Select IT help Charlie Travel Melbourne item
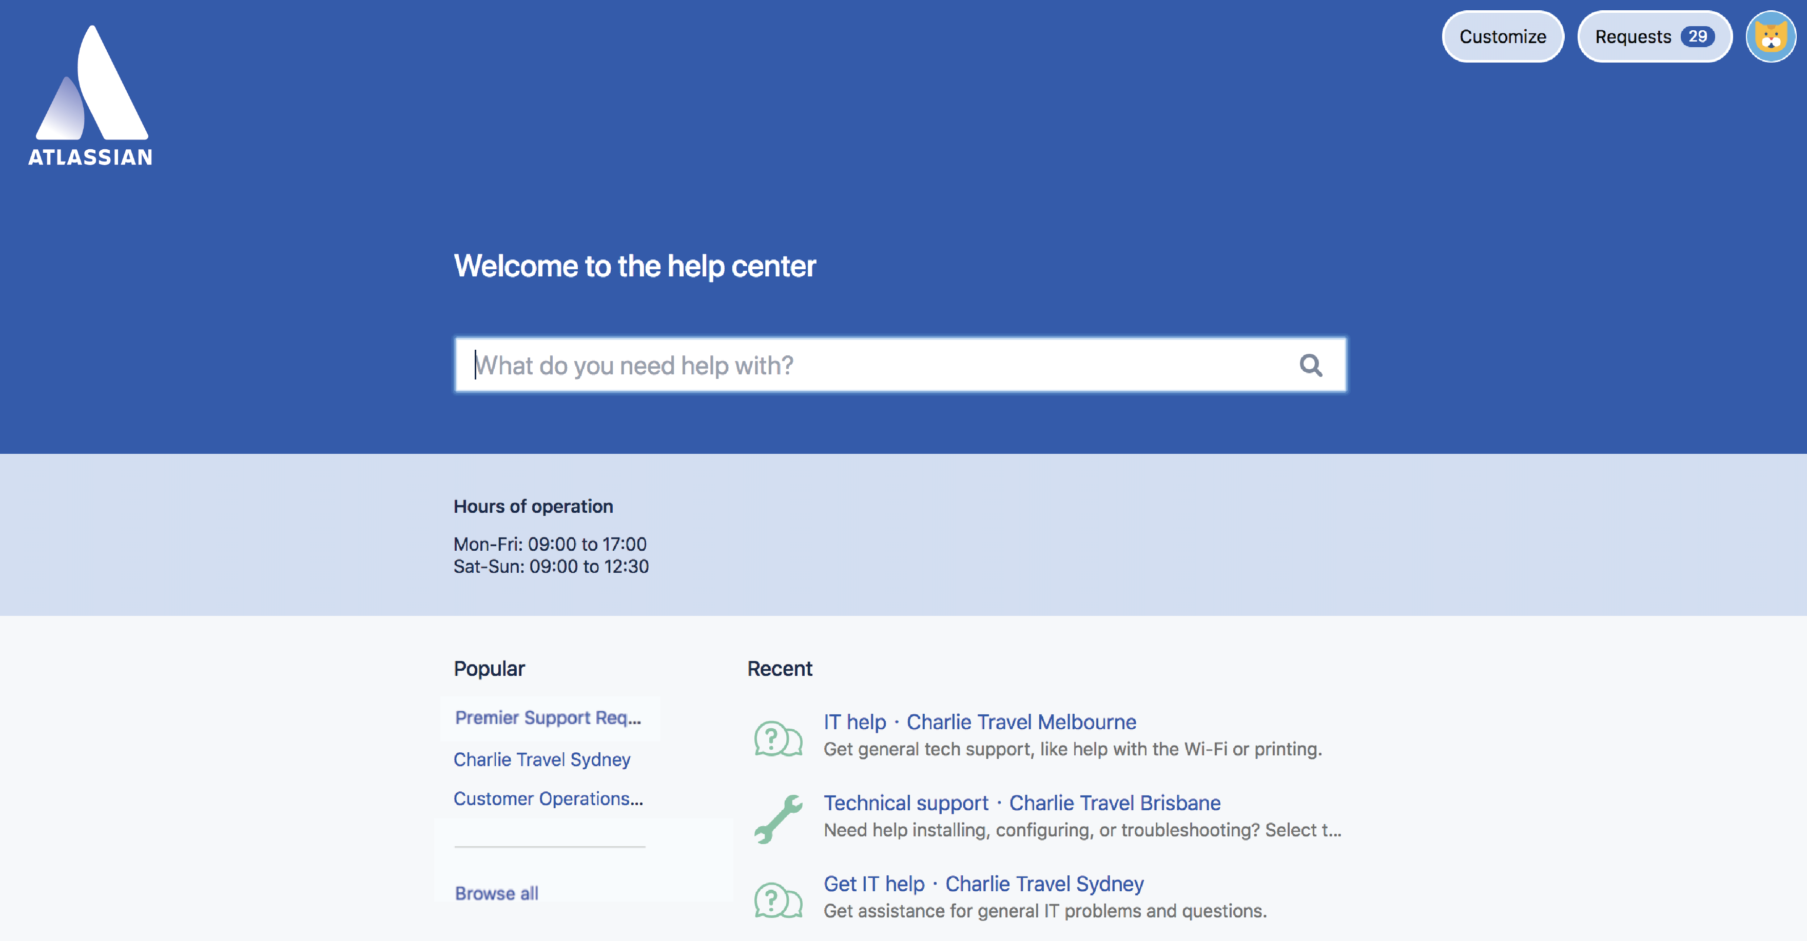The image size is (1807, 941). (x=980, y=722)
